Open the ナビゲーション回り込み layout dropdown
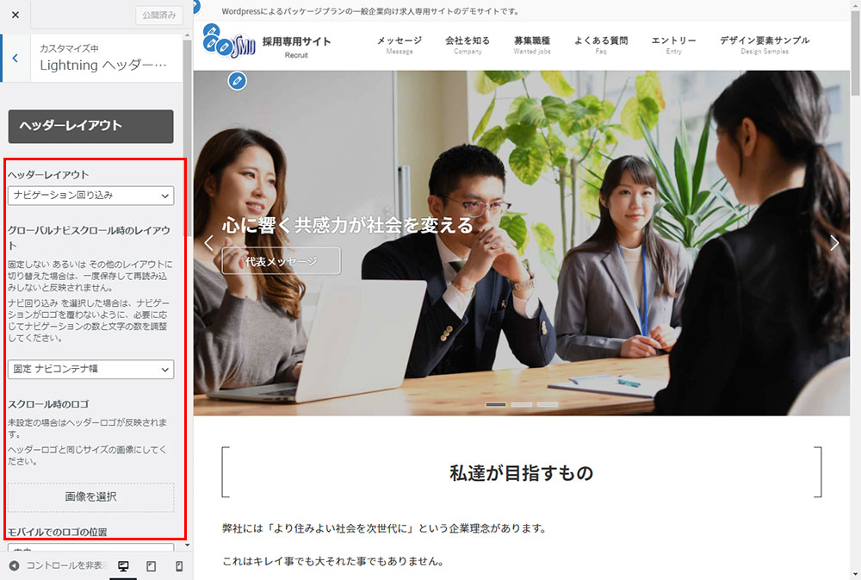This screenshot has height=580, width=861. [90, 196]
